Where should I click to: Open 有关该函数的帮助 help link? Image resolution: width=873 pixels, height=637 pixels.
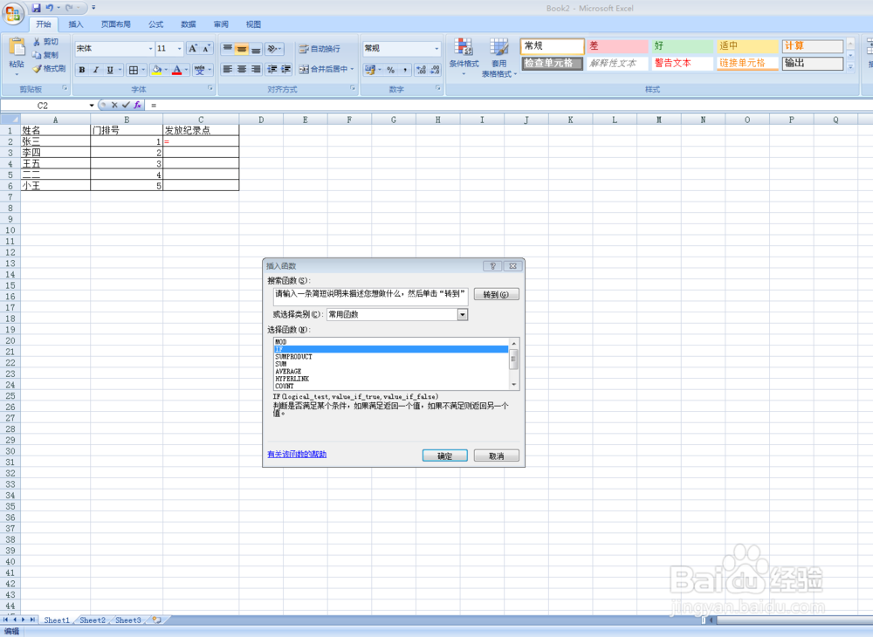coord(297,455)
